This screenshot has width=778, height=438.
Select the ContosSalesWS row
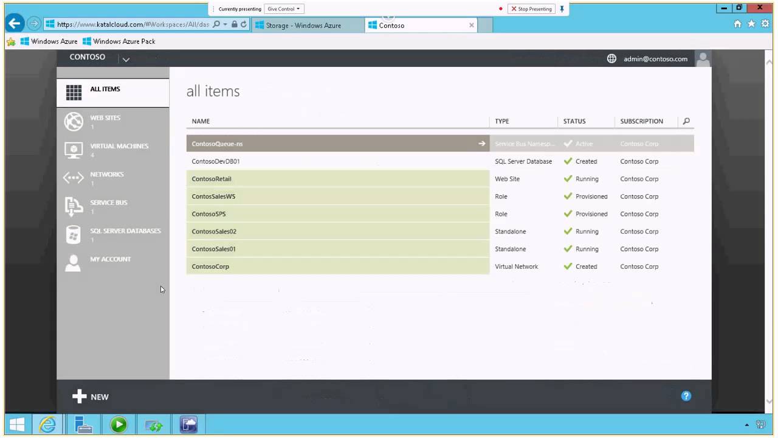pos(440,196)
